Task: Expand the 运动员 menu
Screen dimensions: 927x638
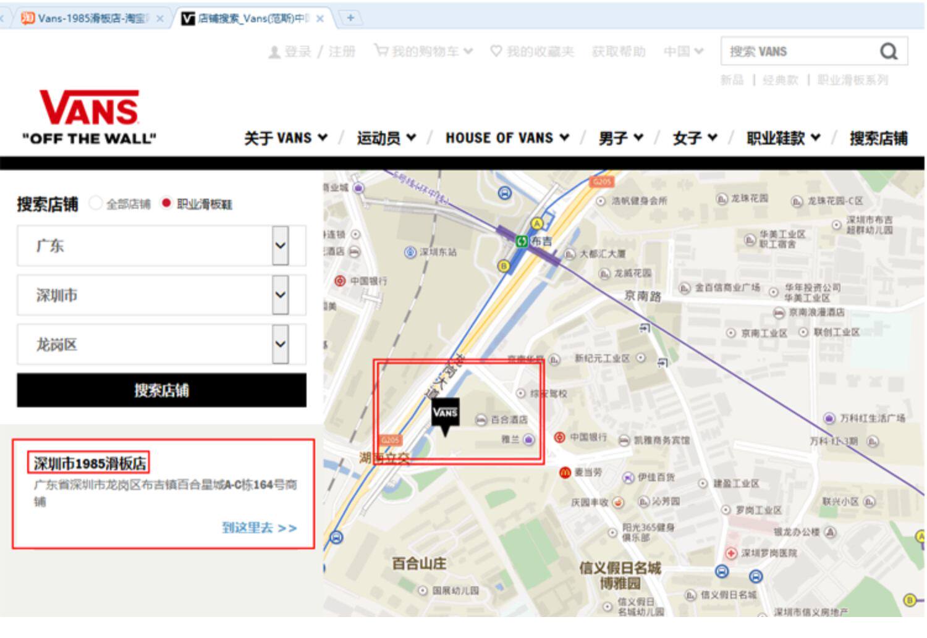Action: (386, 138)
